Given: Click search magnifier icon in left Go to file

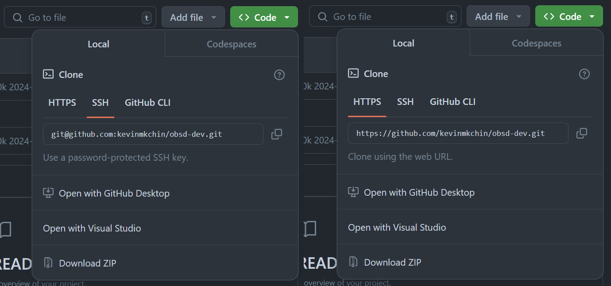Looking at the screenshot, I should 18,18.
